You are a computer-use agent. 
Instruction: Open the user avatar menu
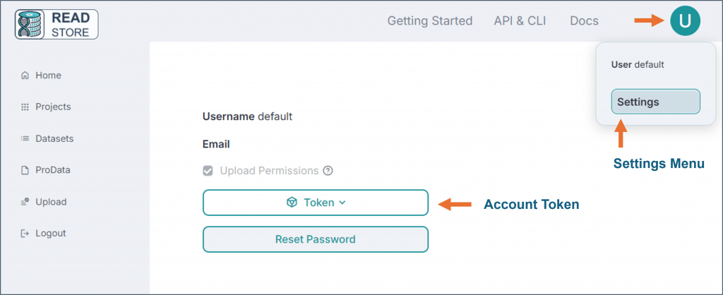pyautogui.click(x=684, y=21)
